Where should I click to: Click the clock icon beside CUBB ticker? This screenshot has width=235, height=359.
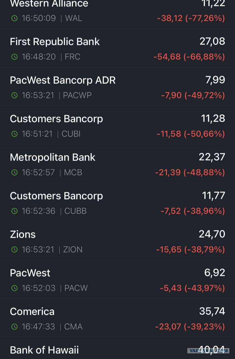pos(14,211)
